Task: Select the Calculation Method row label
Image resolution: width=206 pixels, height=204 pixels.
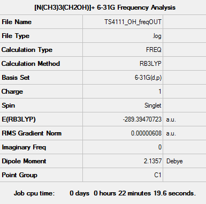Action: (30, 64)
